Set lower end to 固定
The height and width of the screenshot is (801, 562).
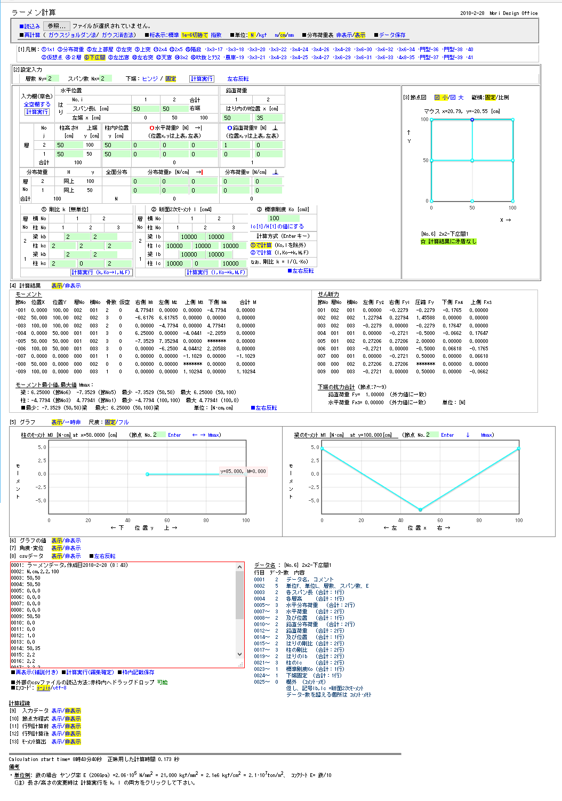171,79
